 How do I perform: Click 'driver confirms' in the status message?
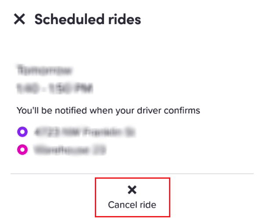pyautogui.click(x=169, y=111)
